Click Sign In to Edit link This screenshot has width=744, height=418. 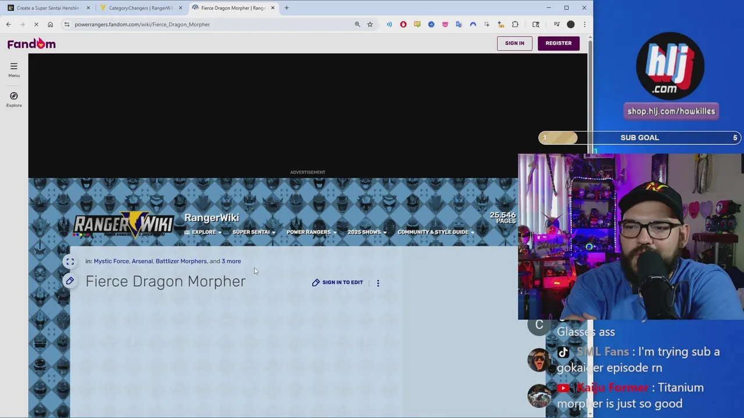tap(338, 283)
